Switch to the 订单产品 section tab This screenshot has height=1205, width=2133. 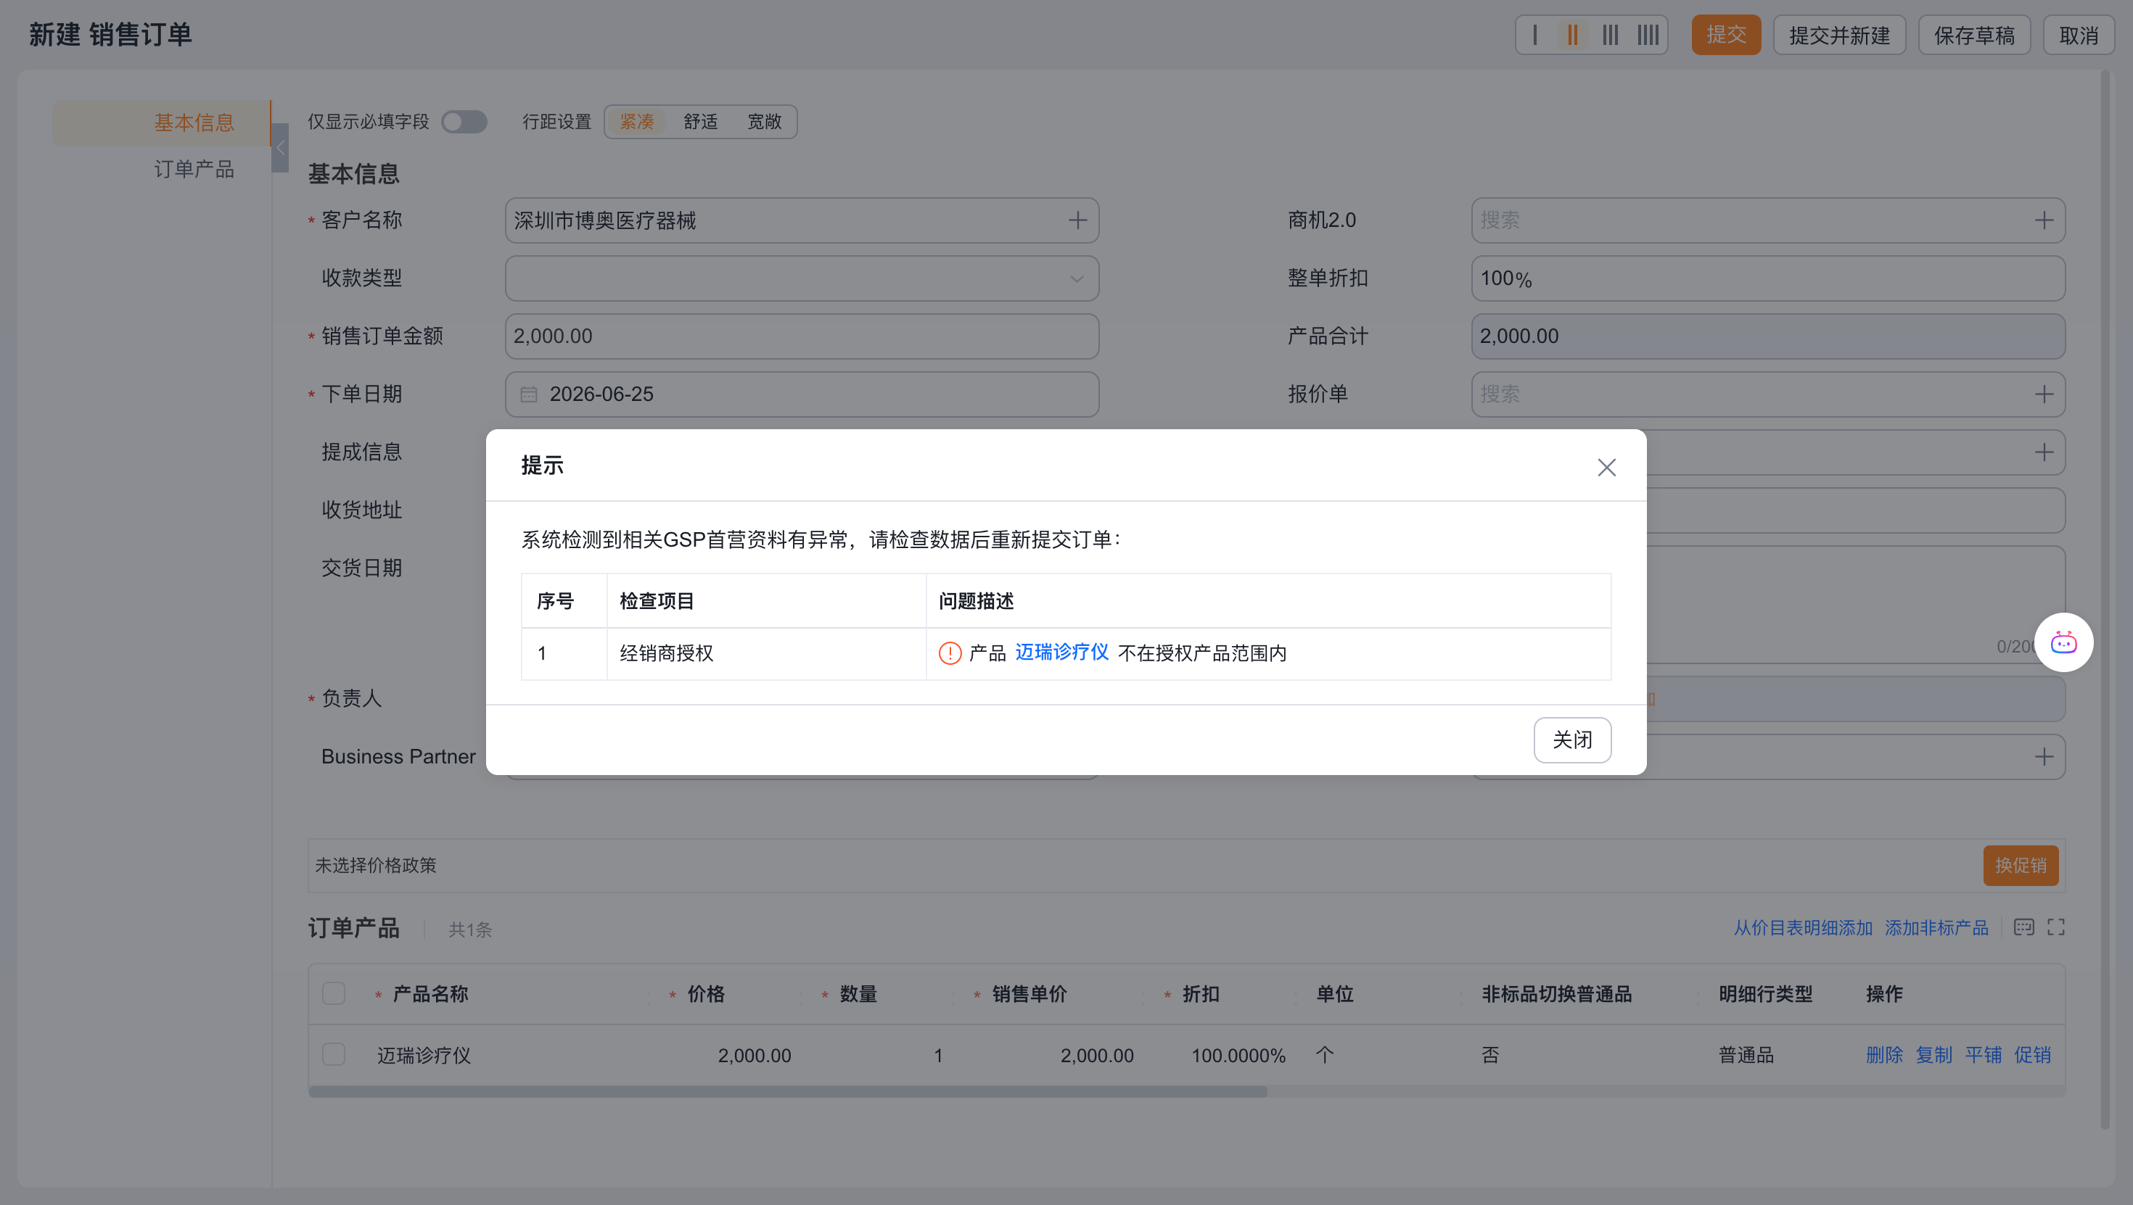pyautogui.click(x=194, y=170)
